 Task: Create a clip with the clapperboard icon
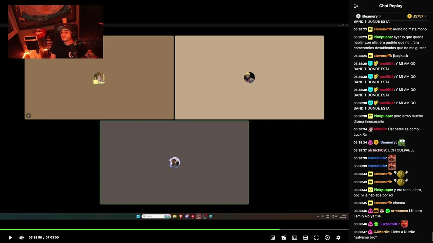coord(283,238)
